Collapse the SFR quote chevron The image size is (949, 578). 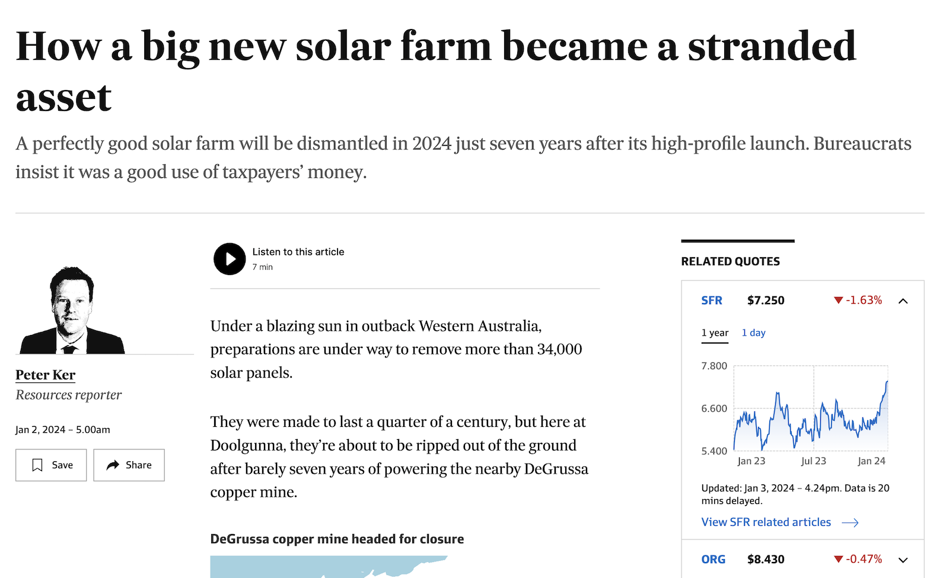pyautogui.click(x=903, y=301)
